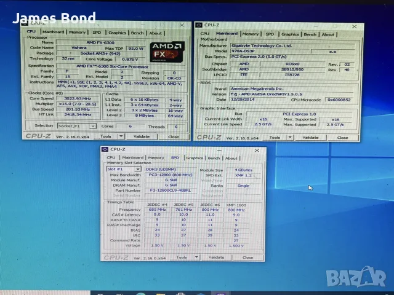Open Tools dropdown arrow in CPU window
Viewport: 394px width, 295px height.
121,136
